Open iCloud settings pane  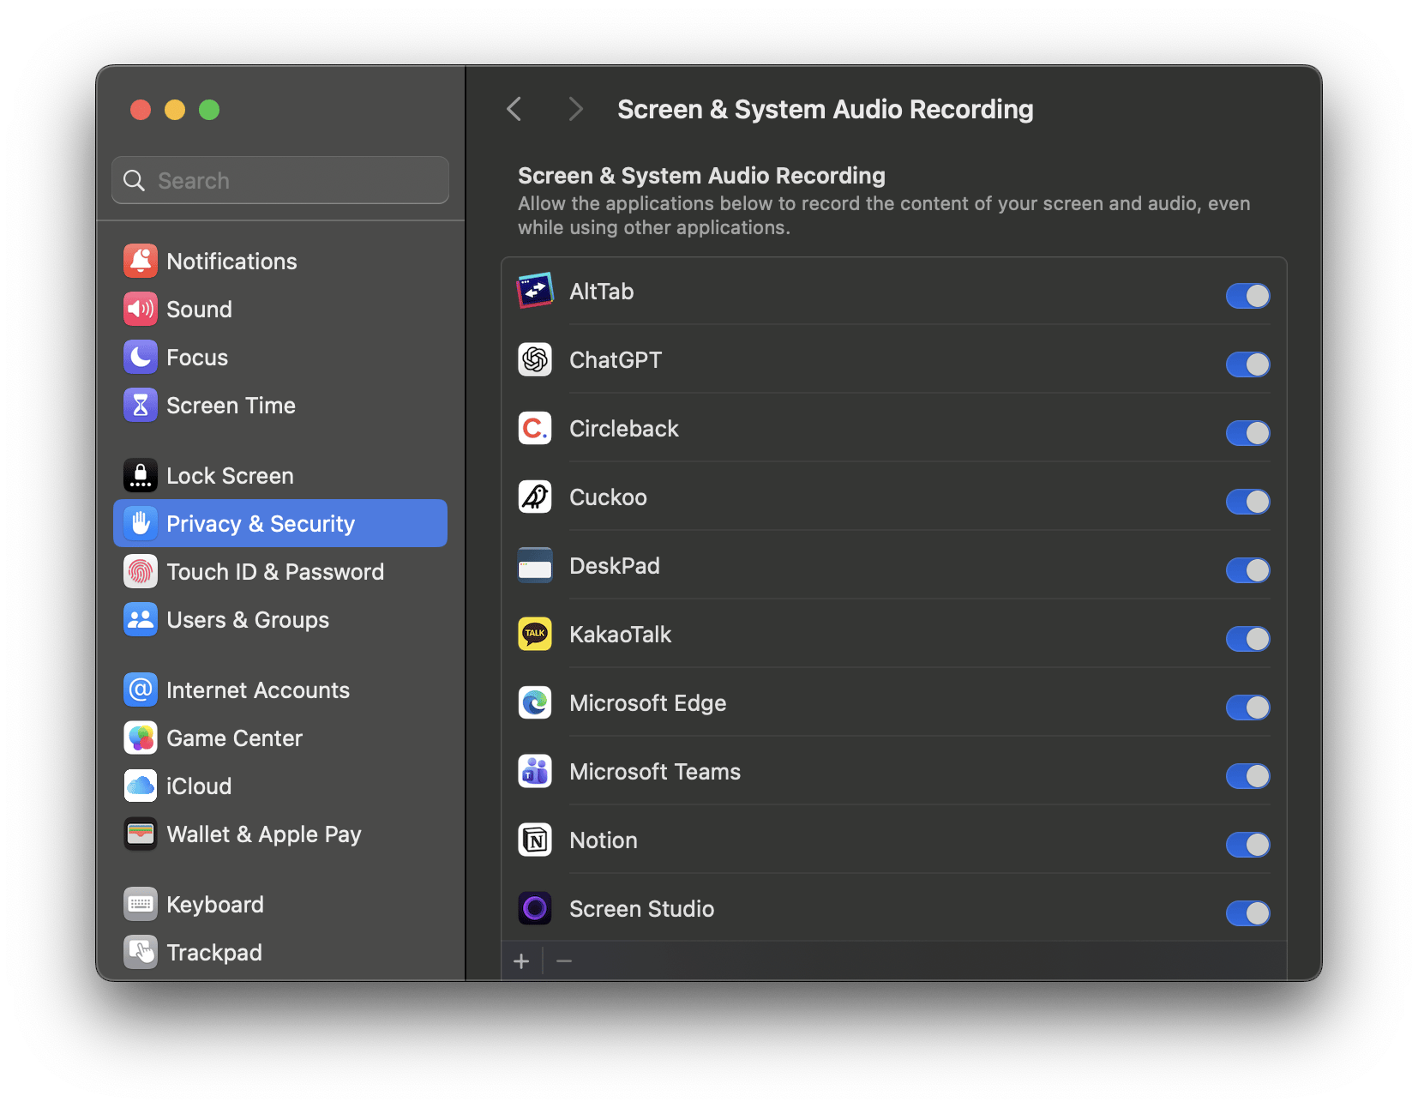tap(280, 786)
